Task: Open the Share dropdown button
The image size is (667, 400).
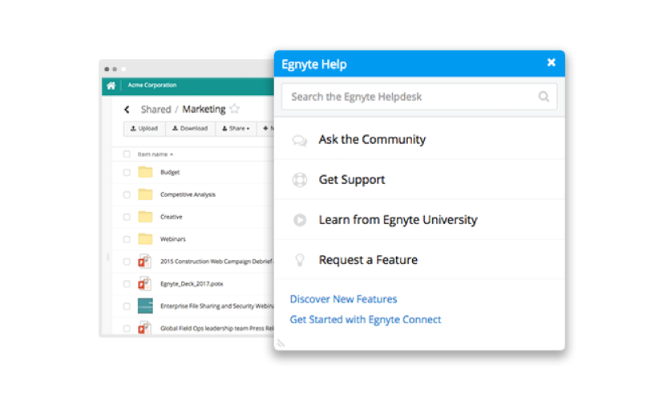Action: coord(236,128)
